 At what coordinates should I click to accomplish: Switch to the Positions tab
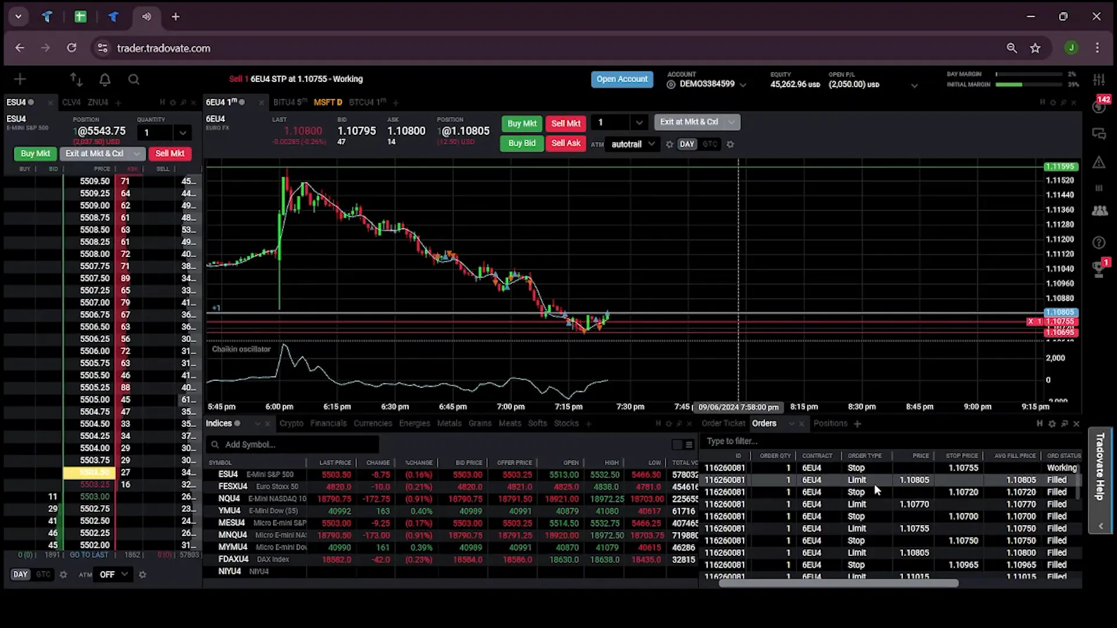click(x=830, y=423)
